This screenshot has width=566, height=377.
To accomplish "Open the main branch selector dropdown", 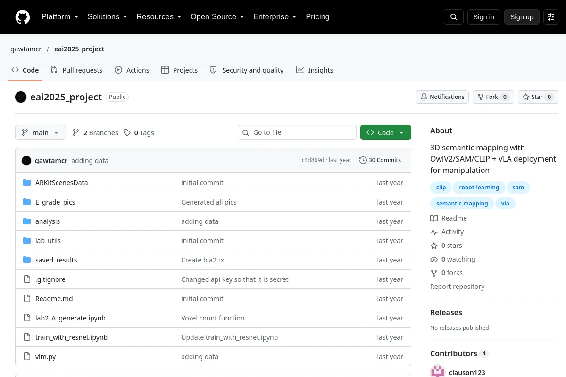I will pos(41,133).
